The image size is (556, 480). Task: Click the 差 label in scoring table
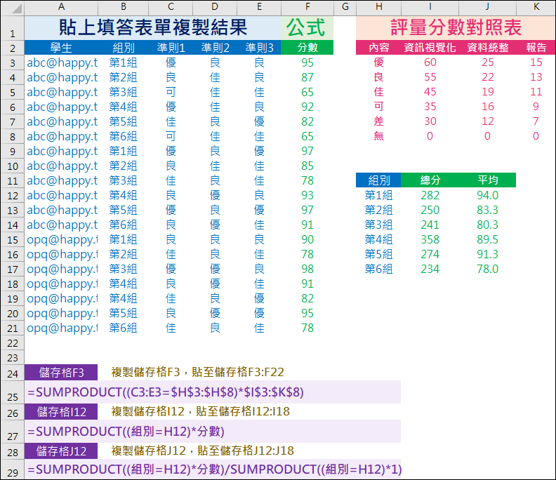click(378, 121)
